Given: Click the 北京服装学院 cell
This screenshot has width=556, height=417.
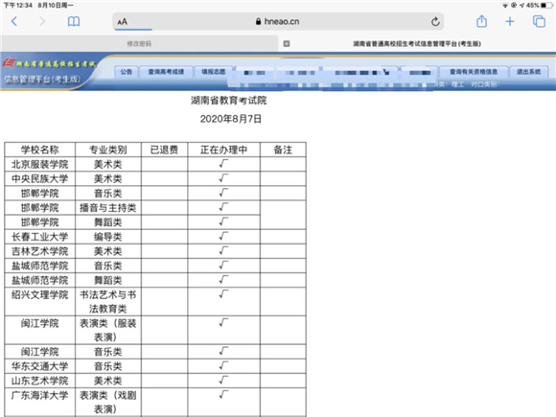Looking at the screenshot, I should pos(39,164).
